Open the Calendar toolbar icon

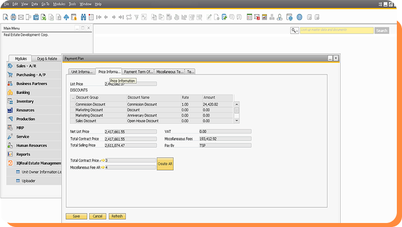tap(249, 17)
